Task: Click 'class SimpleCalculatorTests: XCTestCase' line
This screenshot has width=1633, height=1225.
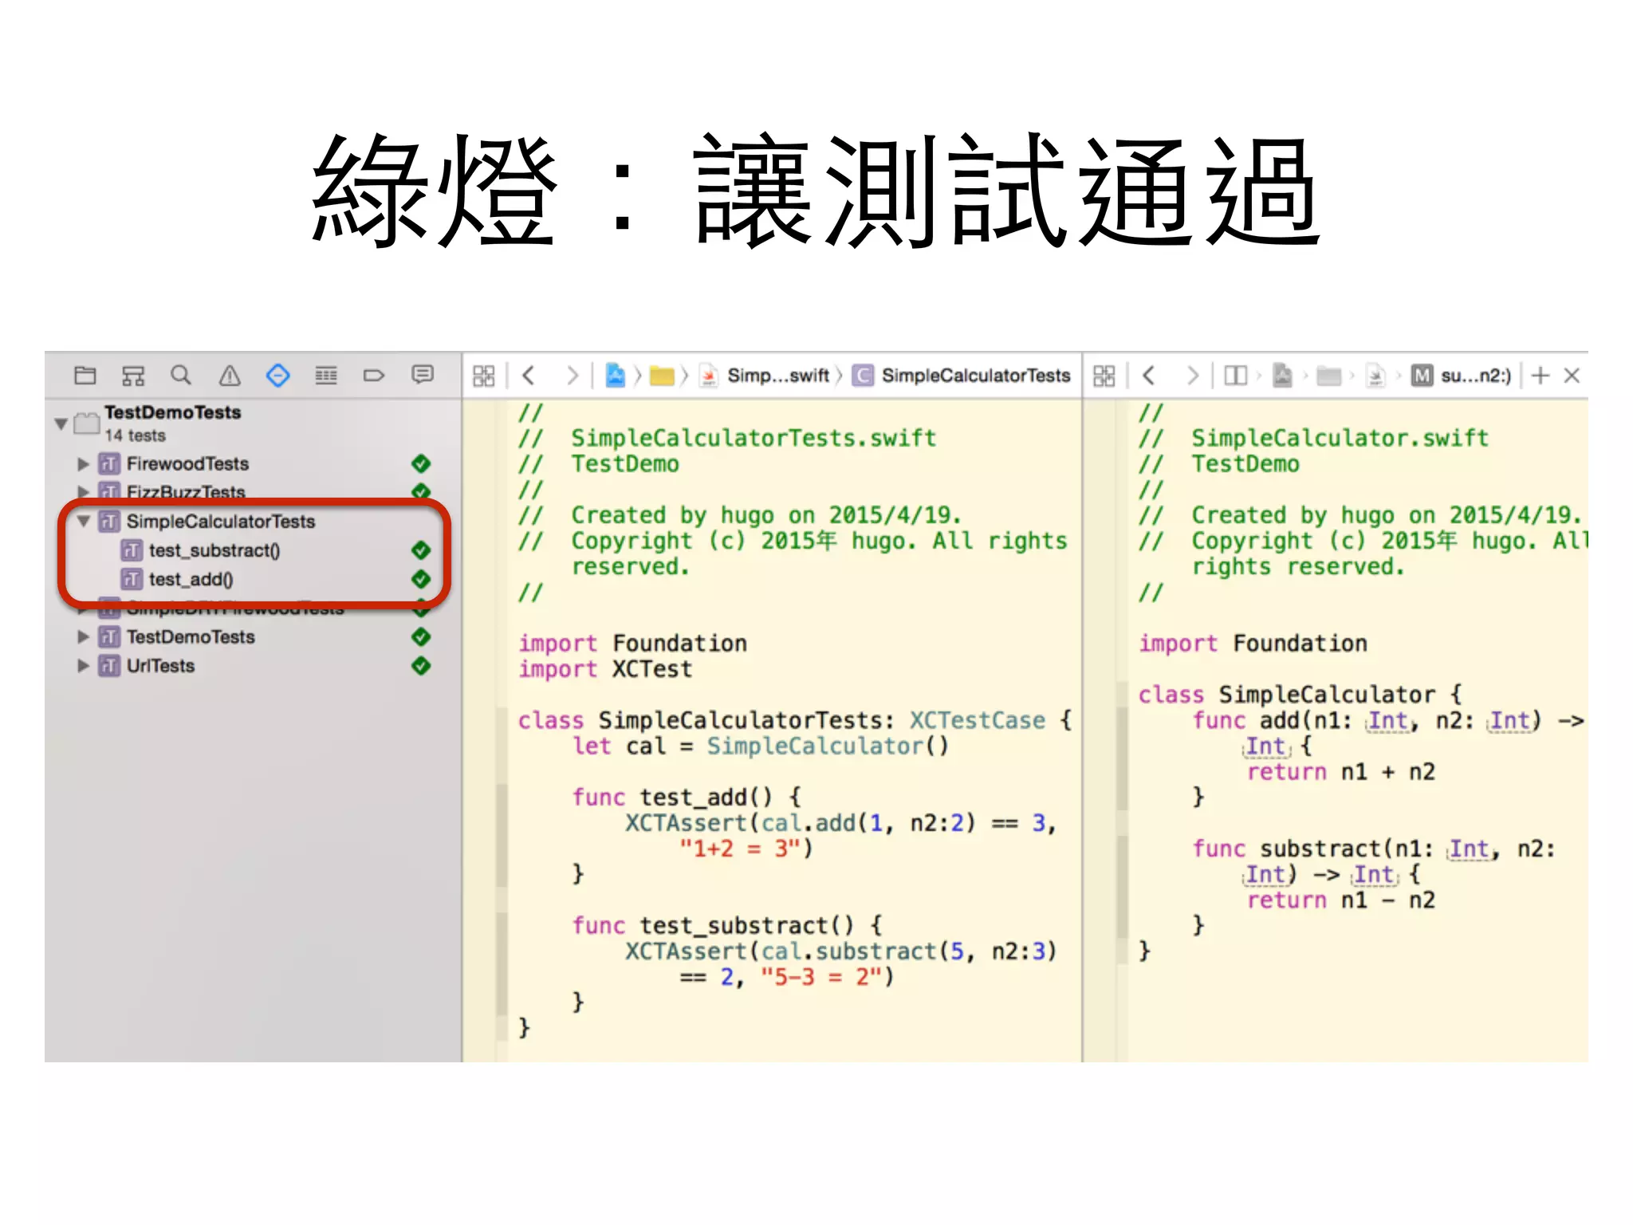Action: coord(795,719)
